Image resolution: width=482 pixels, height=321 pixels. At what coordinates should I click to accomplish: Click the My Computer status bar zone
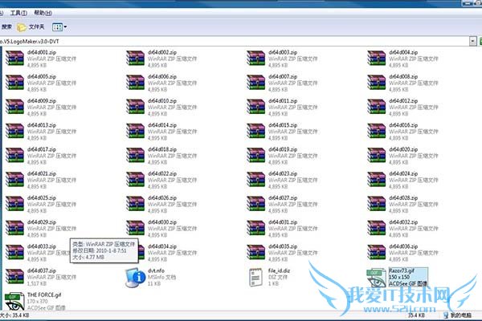point(458,315)
